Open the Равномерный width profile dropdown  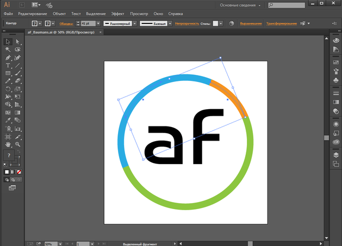tap(135, 23)
